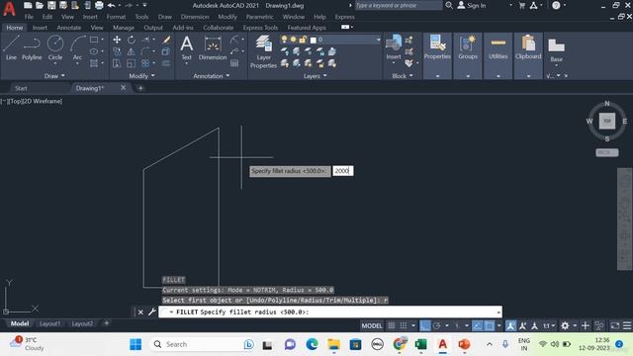Select the Stretch tool in Modify
Screen dimensions: 633x356
[x=117, y=63]
